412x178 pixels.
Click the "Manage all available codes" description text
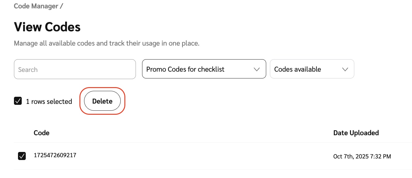coord(106,43)
